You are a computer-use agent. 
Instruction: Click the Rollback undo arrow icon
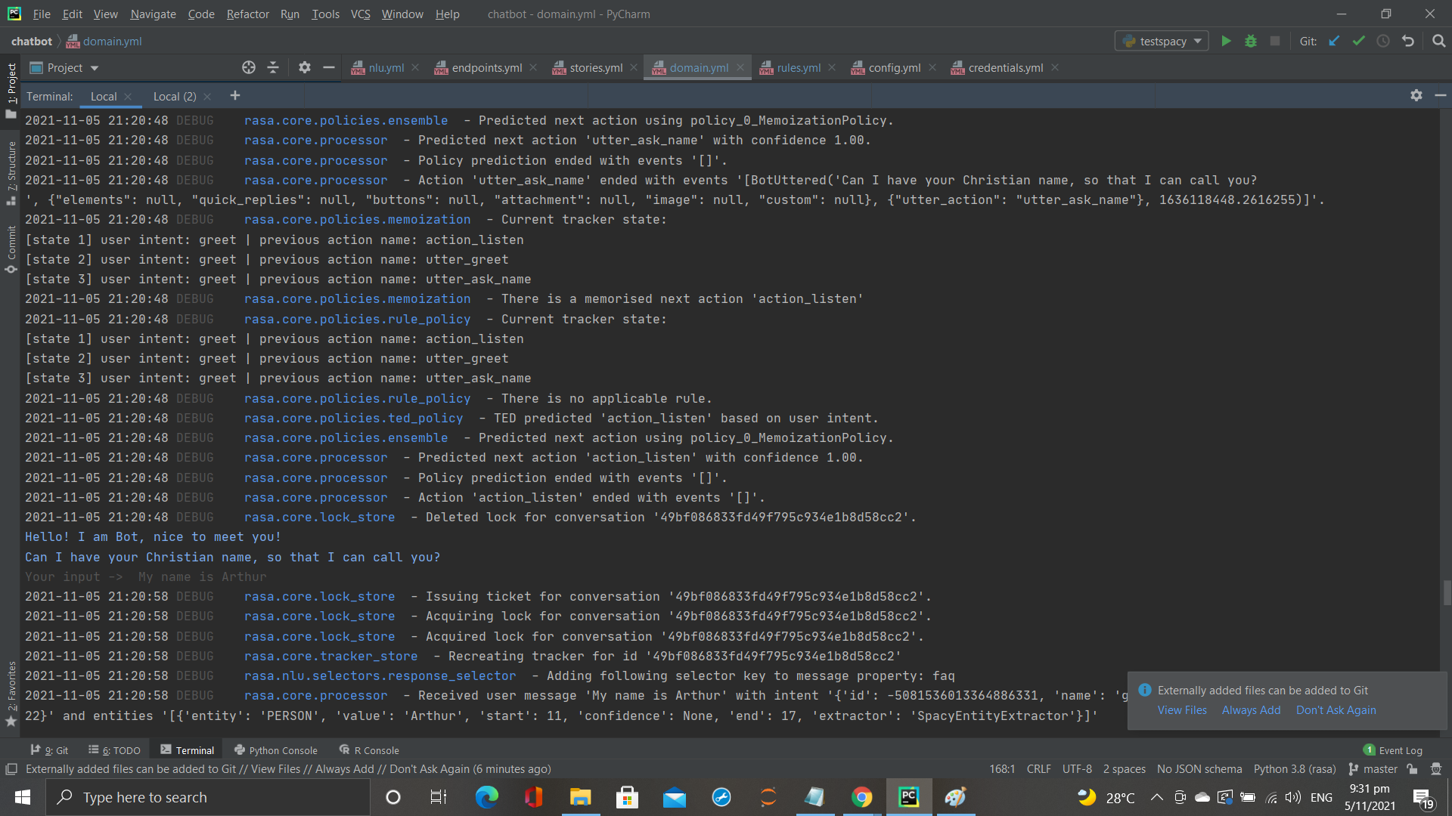coord(1408,41)
